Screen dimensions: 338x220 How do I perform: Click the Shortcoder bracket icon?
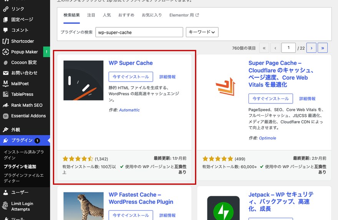[6, 41]
